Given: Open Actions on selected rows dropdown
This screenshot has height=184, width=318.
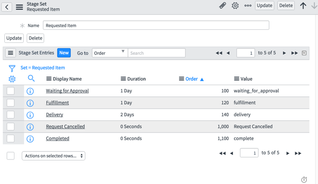Looking at the screenshot, I should [54, 156].
